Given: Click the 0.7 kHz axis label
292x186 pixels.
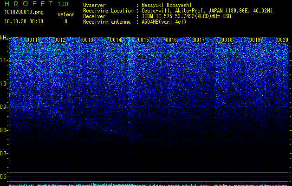Looking at the screenshot, I should click(x=4, y=153).
